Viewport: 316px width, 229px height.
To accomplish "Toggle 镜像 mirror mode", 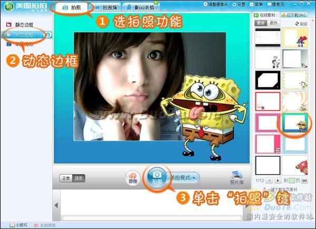I will 78,178.
